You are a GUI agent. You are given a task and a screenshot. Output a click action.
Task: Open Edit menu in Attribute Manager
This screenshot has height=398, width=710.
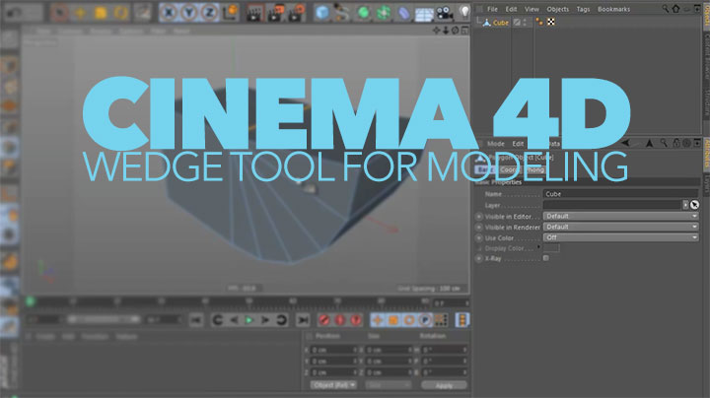518,144
